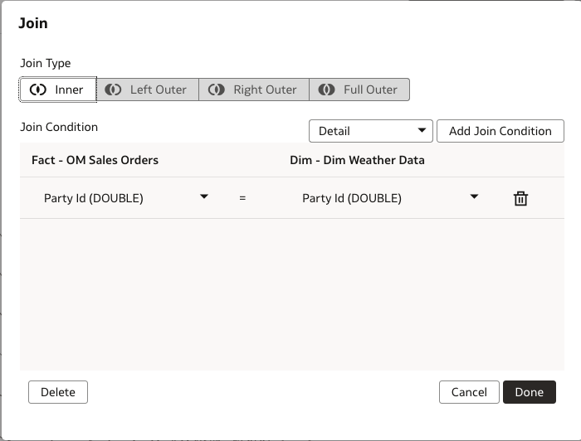Remove the Party Id condition with trash icon
Screen dimensions: 581x441
click(520, 198)
